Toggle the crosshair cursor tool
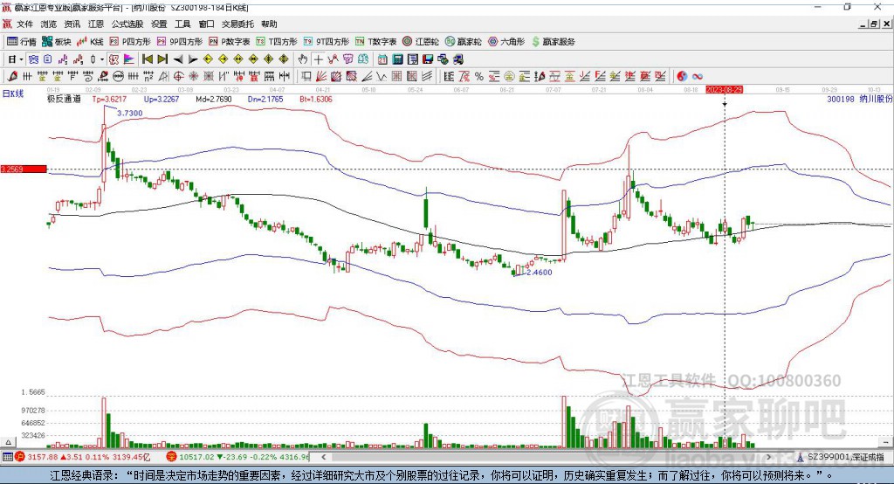The width and height of the screenshot is (894, 484). [x=318, y=59]
